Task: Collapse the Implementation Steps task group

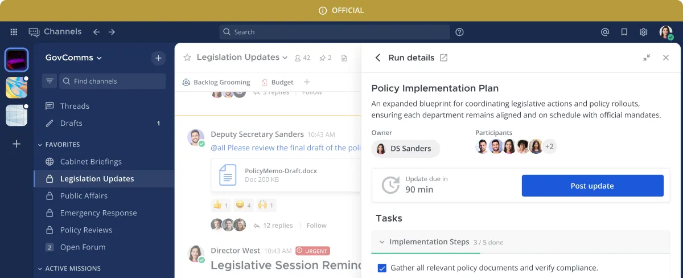Action: click(382, 242)
